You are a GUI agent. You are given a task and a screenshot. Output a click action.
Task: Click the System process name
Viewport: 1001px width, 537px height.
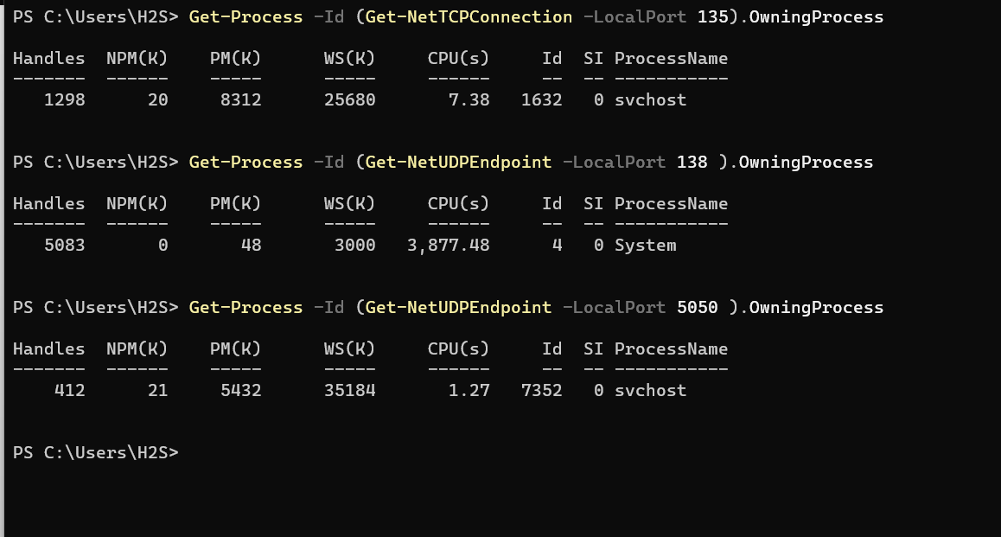click(645, 246)
